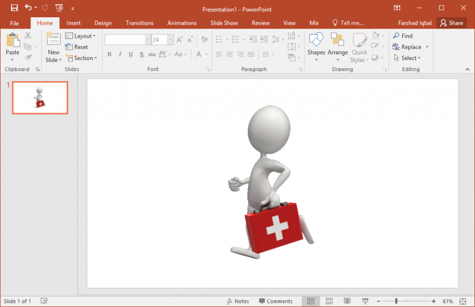Click the Comments button in status bar

tap(276, 301)
